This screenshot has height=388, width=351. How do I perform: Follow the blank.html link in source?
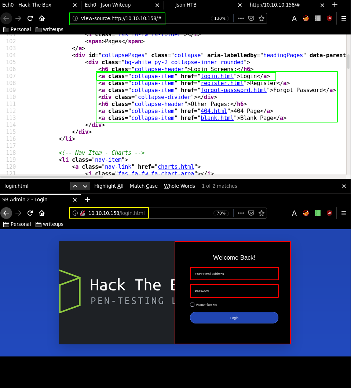pos(217,118)
